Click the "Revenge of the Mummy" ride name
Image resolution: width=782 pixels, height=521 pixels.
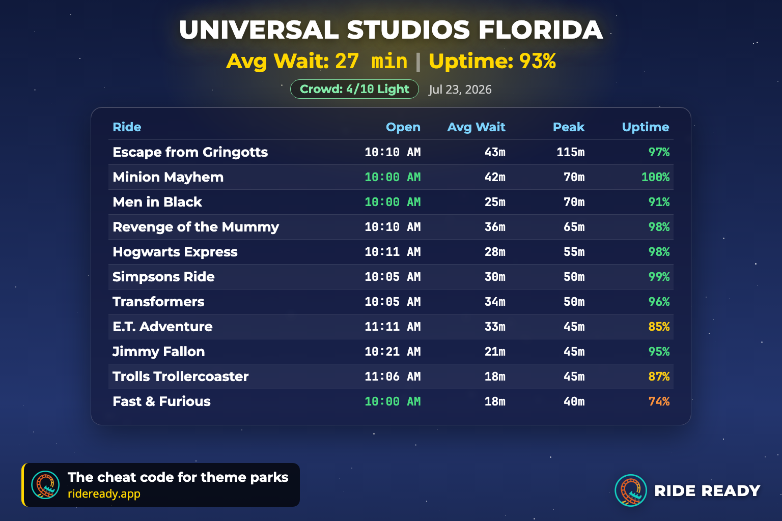196,227
